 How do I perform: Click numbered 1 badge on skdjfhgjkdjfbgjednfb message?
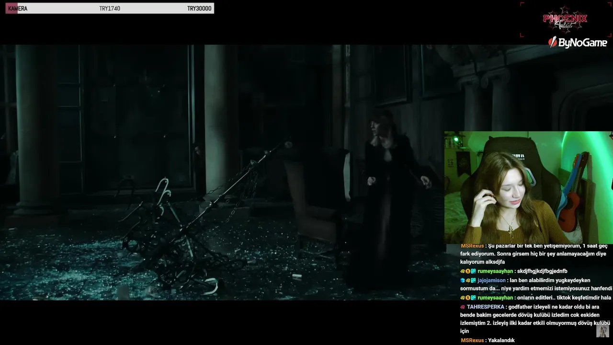click(468, 271)
